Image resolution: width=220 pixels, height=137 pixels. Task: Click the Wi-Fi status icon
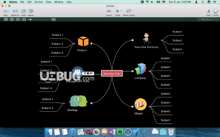(x=147, y=2)
